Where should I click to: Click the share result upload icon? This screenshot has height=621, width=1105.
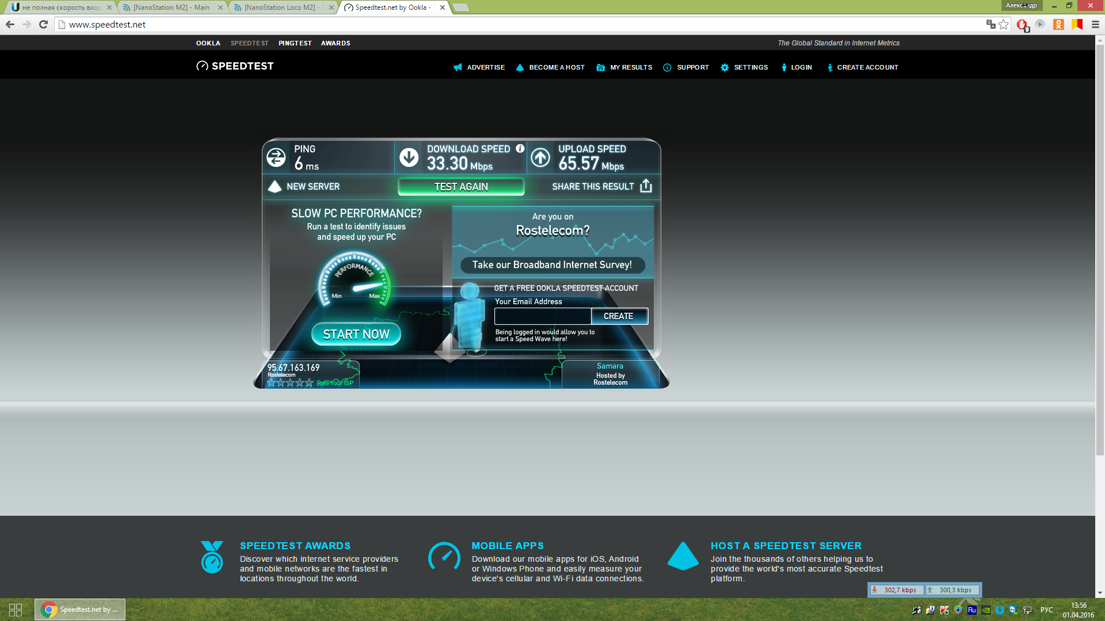coord(646,186)
